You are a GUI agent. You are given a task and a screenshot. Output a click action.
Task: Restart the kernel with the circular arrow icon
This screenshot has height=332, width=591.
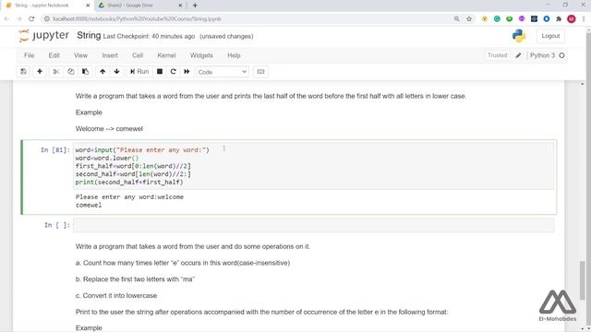173,72
